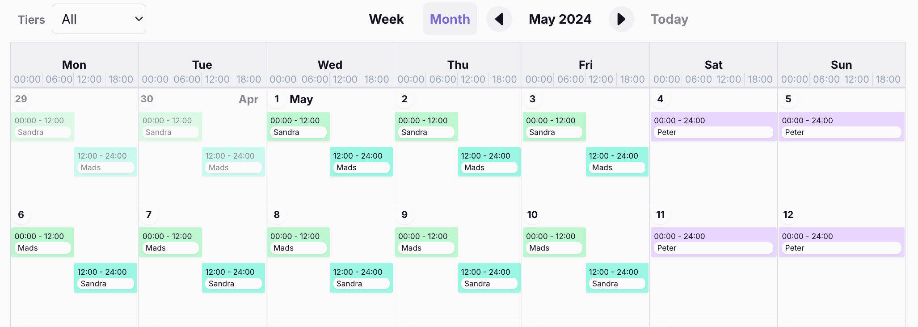Jump to current date with Today
The width and height of the screenshot is (918, 327).
(x=669, y=19)
